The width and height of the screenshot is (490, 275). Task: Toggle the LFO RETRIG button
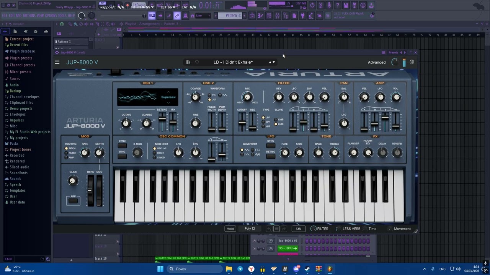point(271,156)
